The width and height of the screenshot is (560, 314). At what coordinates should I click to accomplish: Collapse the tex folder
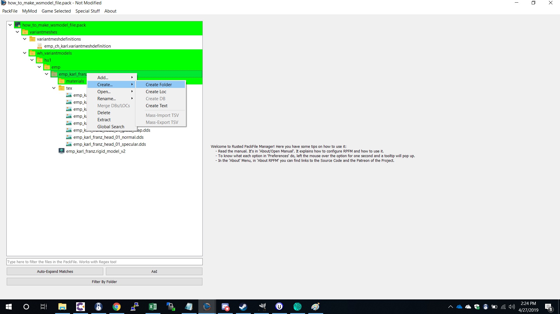point(54,88)
